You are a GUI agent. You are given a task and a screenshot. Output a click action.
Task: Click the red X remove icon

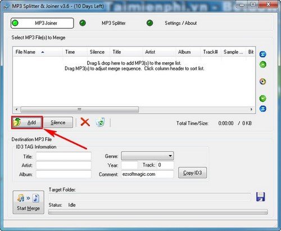(85, 123)
